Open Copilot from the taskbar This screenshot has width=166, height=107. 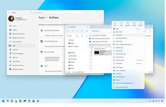click(8, 101)
